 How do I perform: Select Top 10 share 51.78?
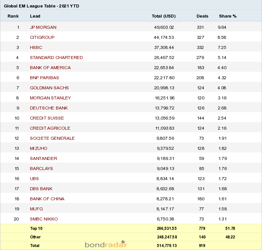pyautogui.click(x=230, y=228)
